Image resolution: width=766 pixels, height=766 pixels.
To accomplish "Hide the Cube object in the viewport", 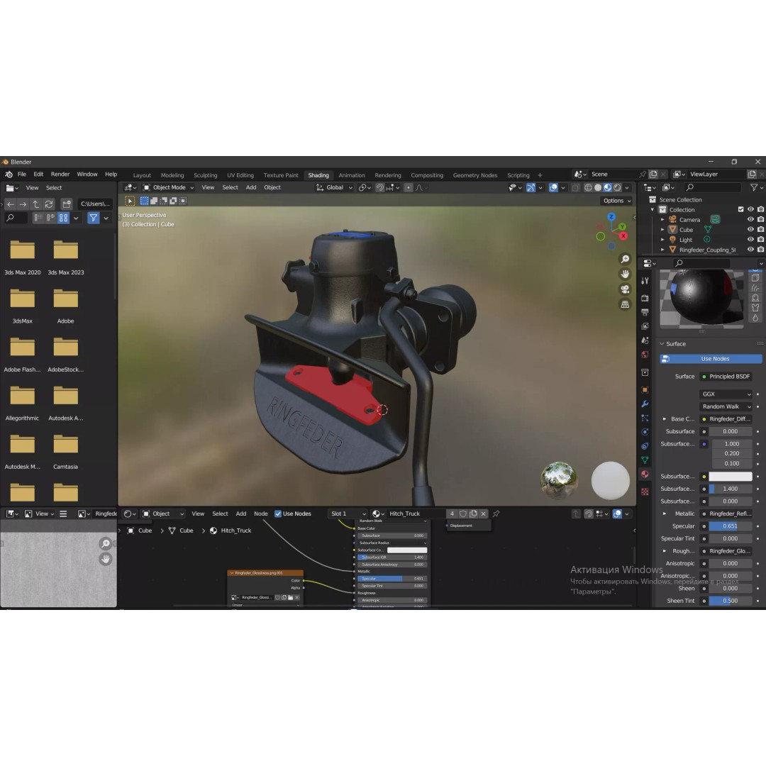I will [x=750, y=230].
